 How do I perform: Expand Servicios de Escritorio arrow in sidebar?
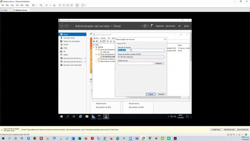click(x=85, y=61)
